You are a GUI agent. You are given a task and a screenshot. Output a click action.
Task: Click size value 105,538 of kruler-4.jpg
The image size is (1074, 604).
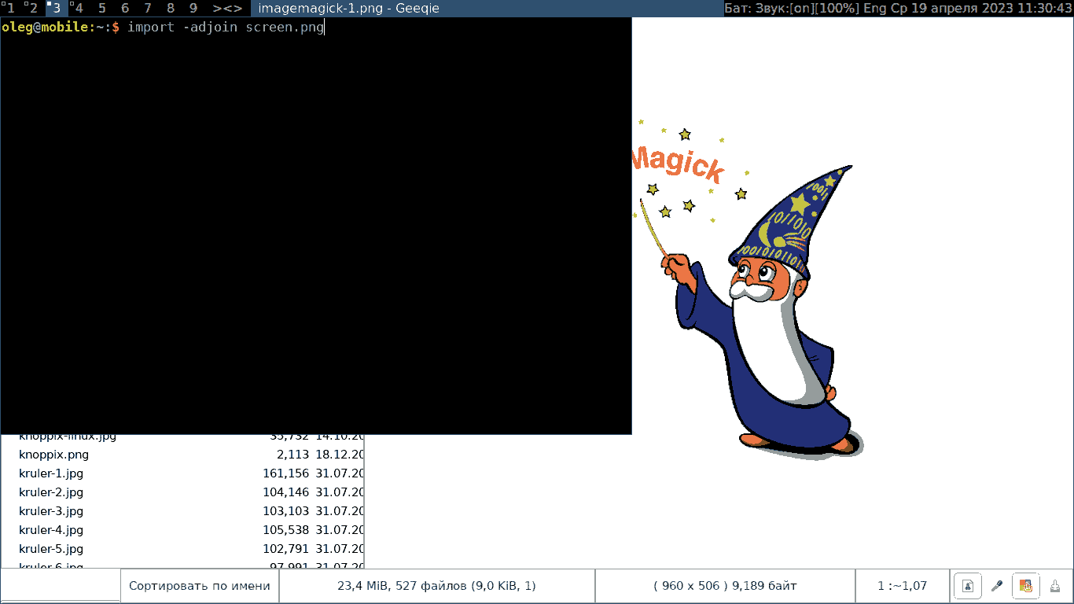285,530
